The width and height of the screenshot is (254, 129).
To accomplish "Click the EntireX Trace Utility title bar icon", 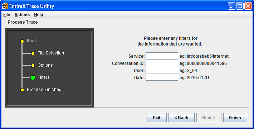I will point(5,6).
